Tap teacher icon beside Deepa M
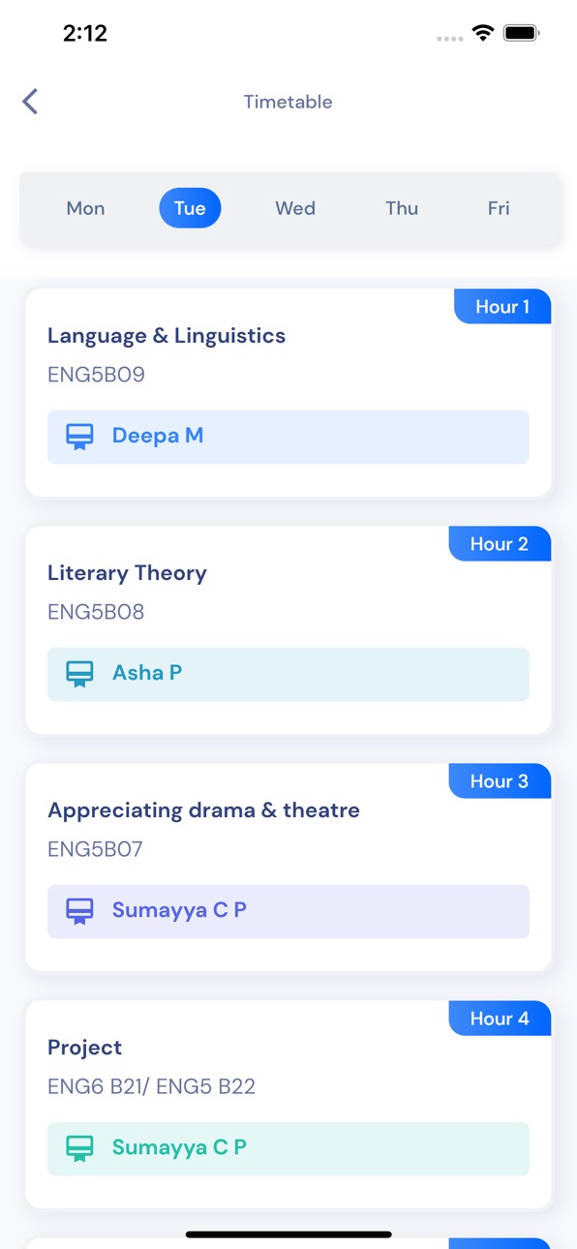This screenshot has height=1249, width=577. (79, 437)
